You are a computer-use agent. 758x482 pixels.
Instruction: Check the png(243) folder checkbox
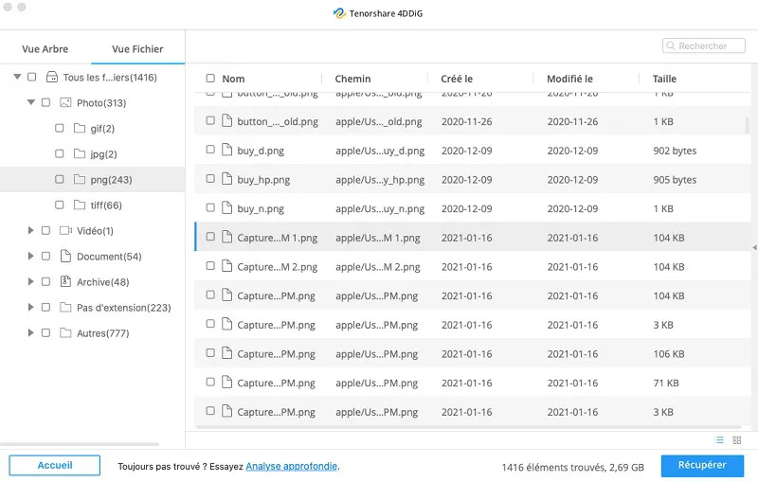[59, 179]
